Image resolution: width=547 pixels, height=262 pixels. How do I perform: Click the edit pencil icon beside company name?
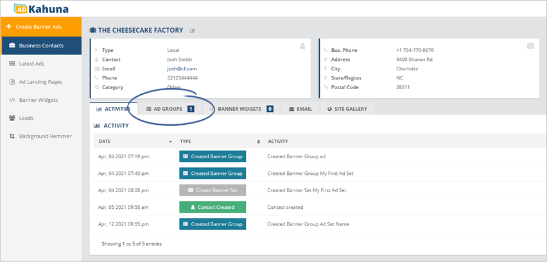(193, 31)
